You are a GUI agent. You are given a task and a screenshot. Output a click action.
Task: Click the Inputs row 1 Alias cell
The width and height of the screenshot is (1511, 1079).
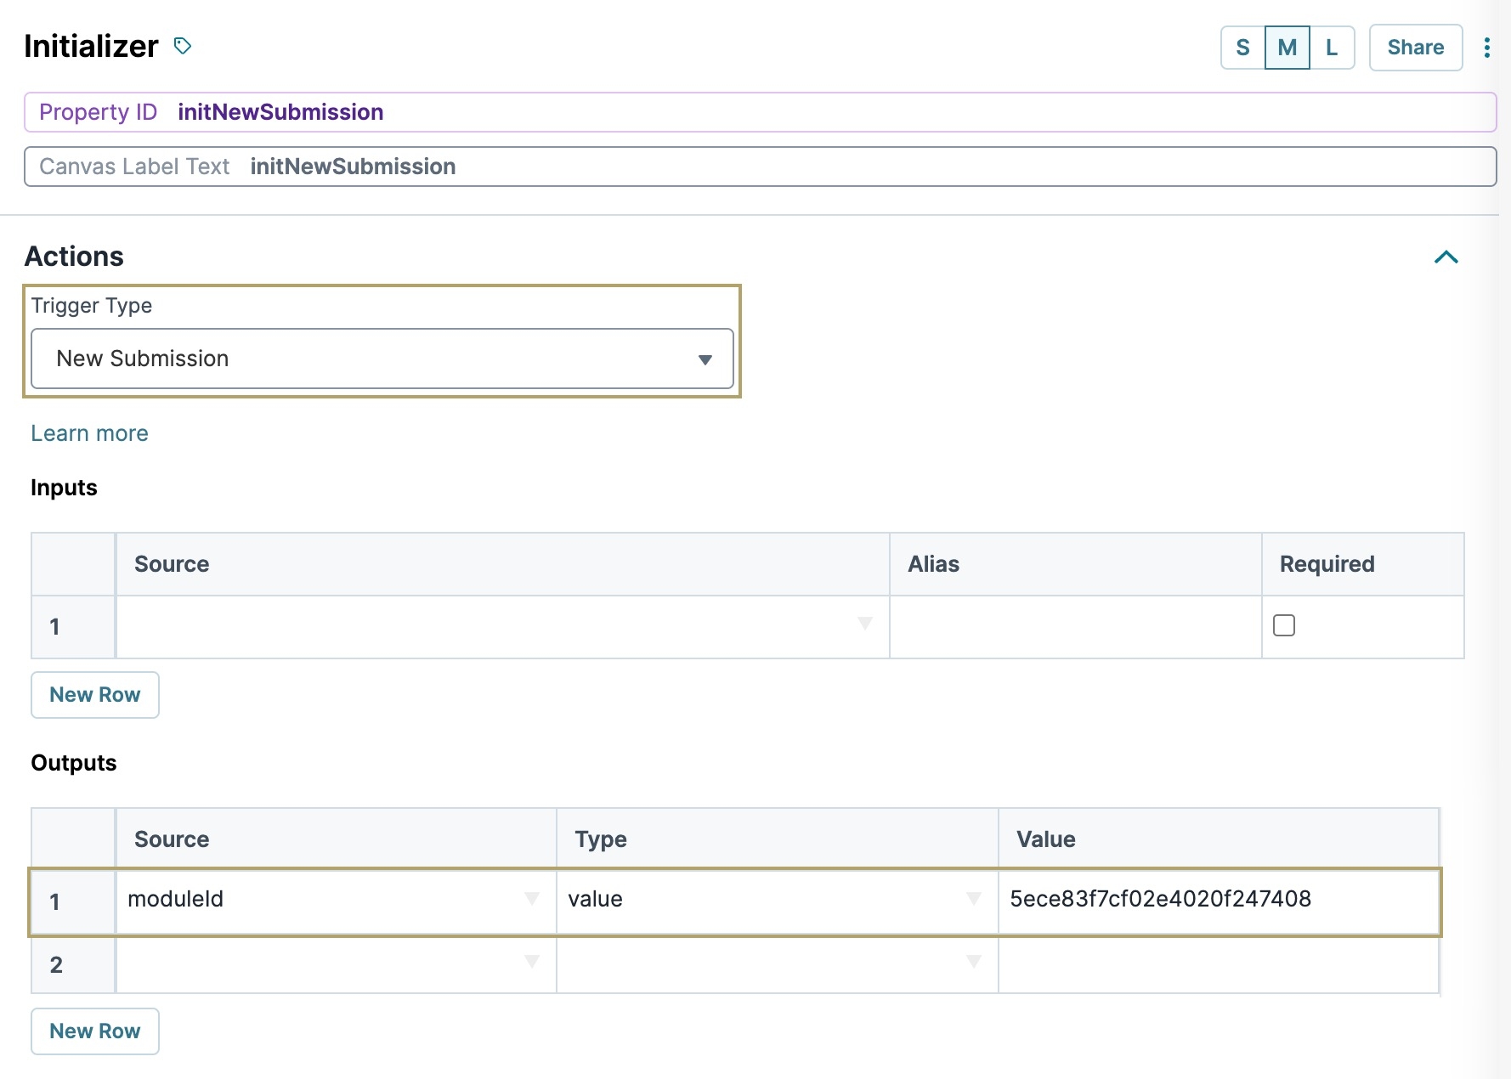(1075, 627)
